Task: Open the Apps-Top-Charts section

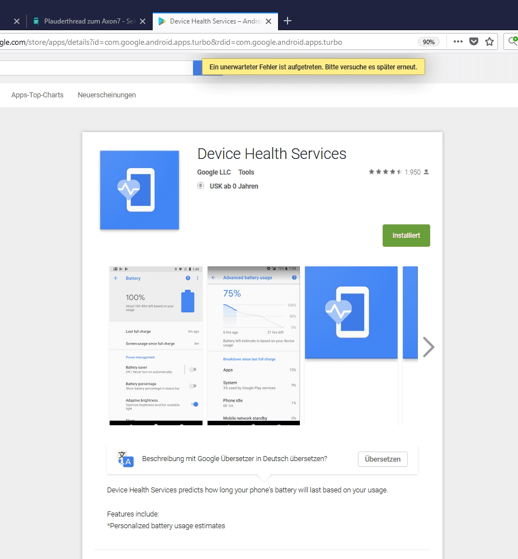Action: pos(37,95)
